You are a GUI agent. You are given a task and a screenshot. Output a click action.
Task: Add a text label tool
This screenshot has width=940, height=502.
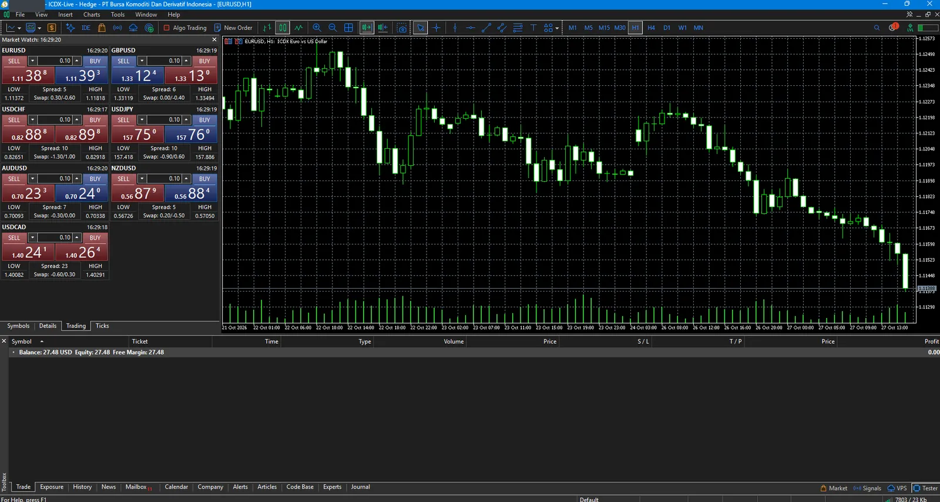[x=533, y=28]
